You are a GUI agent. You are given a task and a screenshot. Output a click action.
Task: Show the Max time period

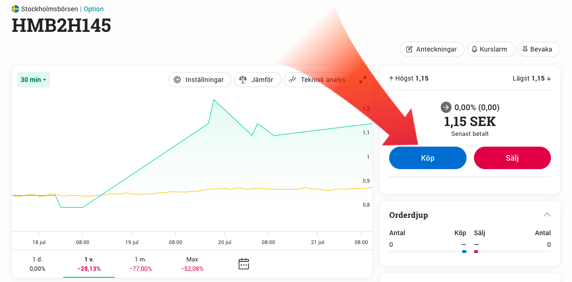(192, 264)
